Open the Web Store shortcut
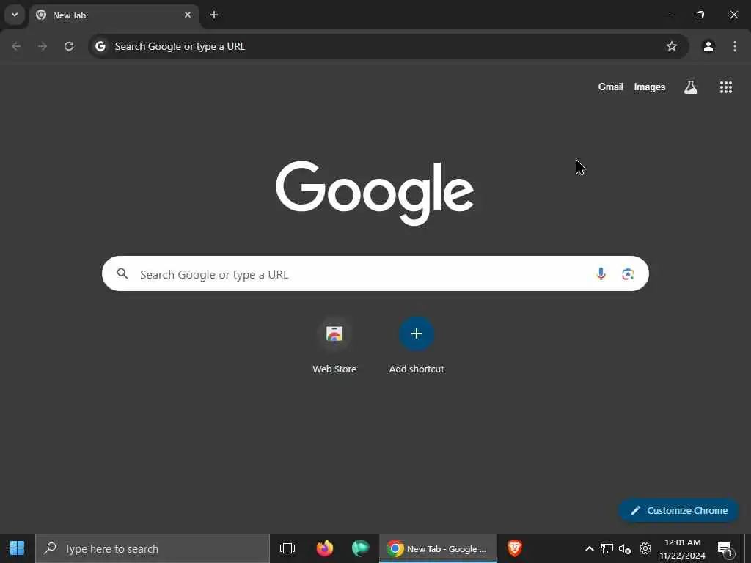The height and width of the screenshot is (563, 751). [334, 346]
